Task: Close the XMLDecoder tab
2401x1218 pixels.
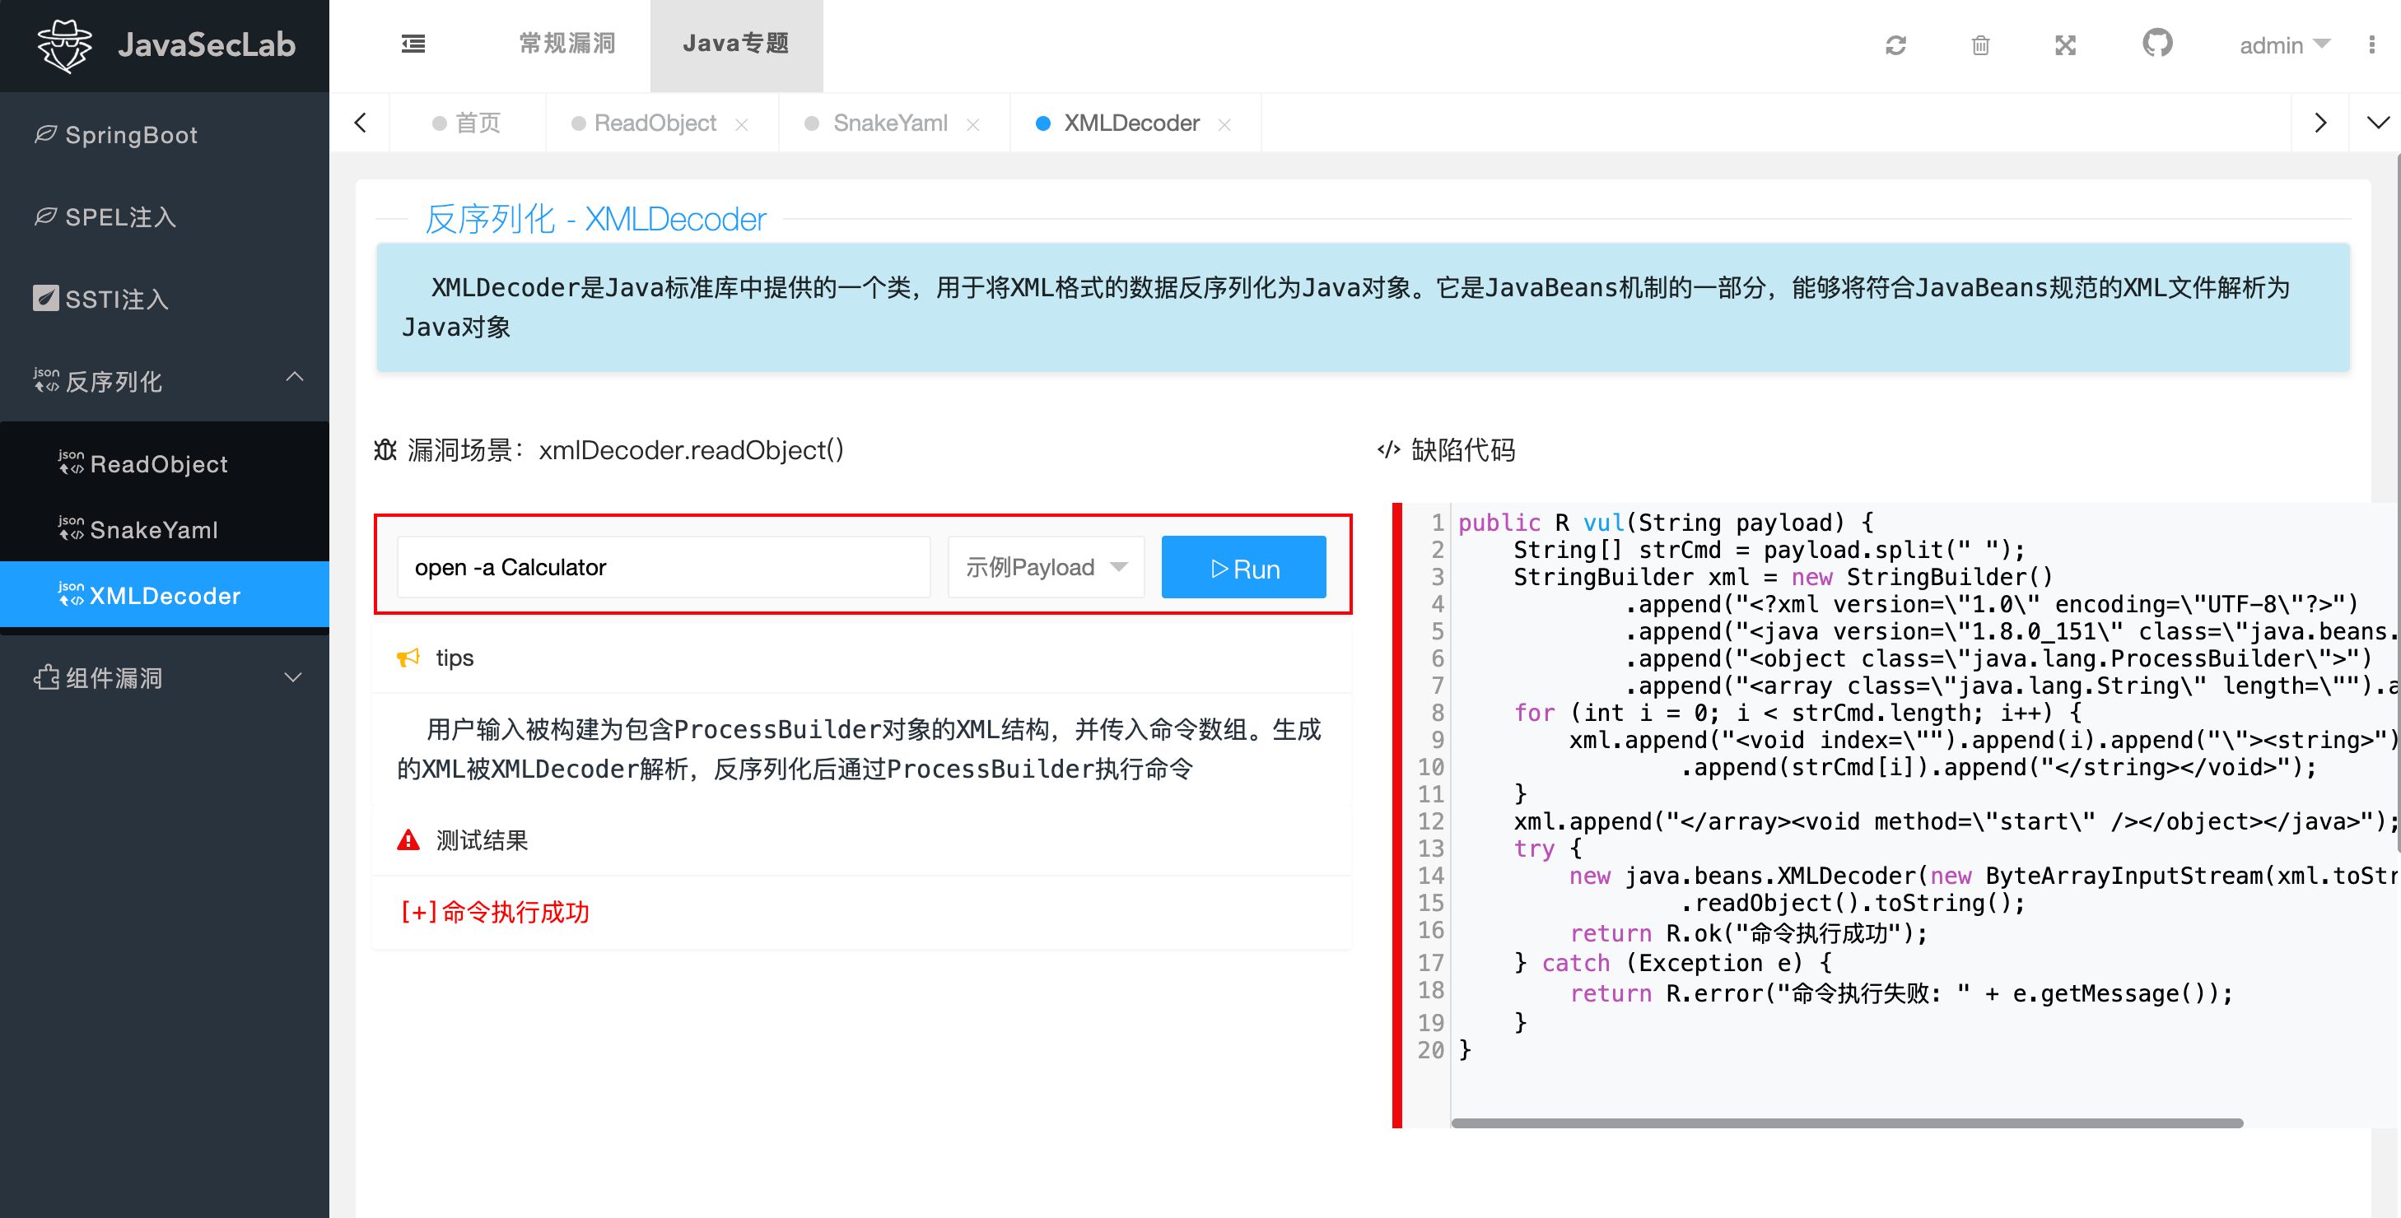Action: click(x=1224, y=124)
